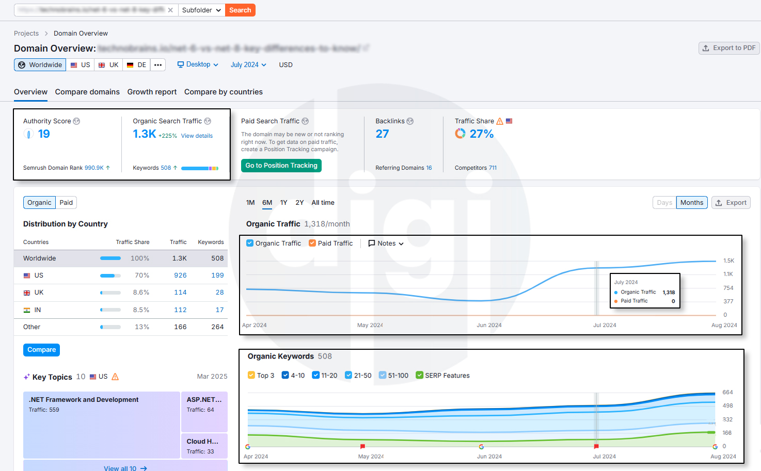Viewport: 761px width, 471px height.
Task: Toggle the 4-10 positions checkbox
Action: click(285, 375)
